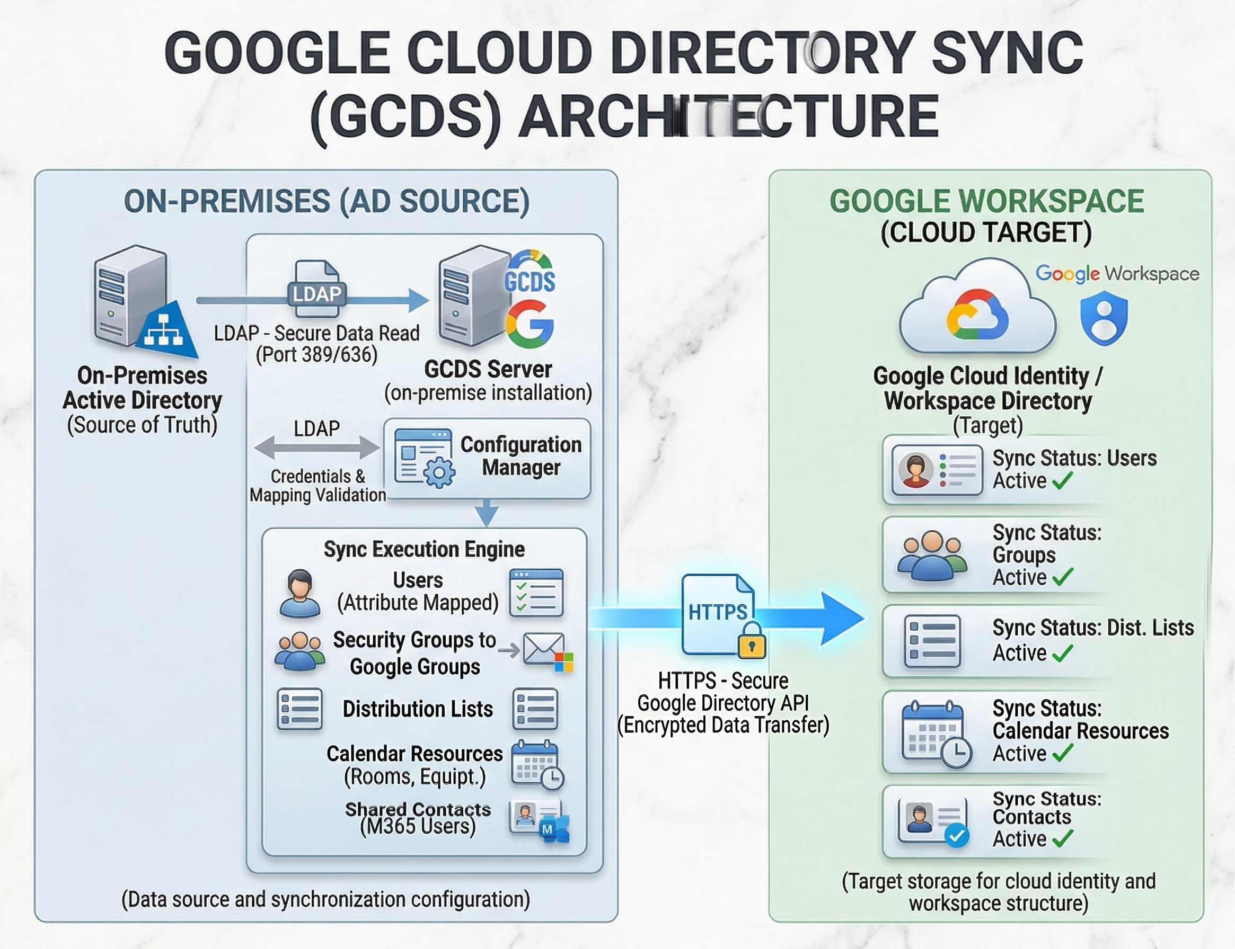
Task: Click the green checkmark under Sync Status: Contacts
Action: tap(1063, 838)
